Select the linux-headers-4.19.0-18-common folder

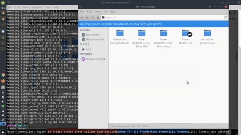tap(163, 39)
